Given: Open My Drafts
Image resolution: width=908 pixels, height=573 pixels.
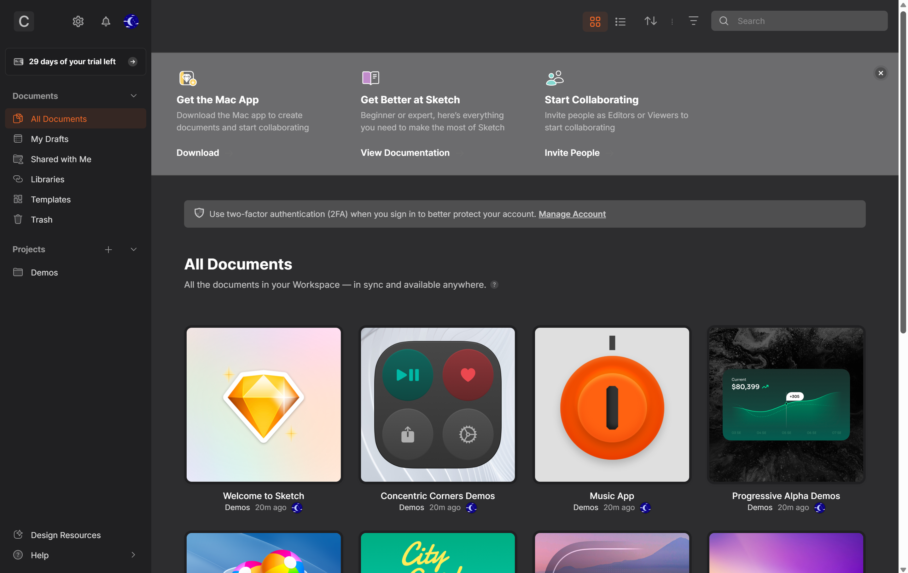Looking at the screenshot, I should point(75,139).
